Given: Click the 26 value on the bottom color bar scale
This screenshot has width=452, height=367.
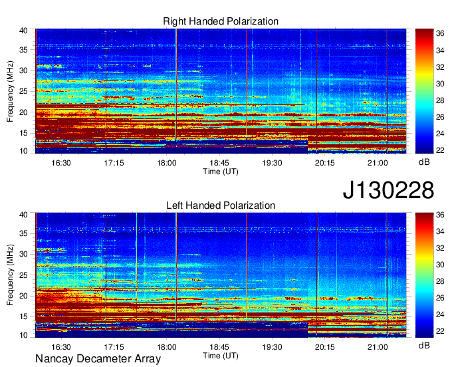Looking at the screenshot, I should pyautogui.click(x=440, y=298).
